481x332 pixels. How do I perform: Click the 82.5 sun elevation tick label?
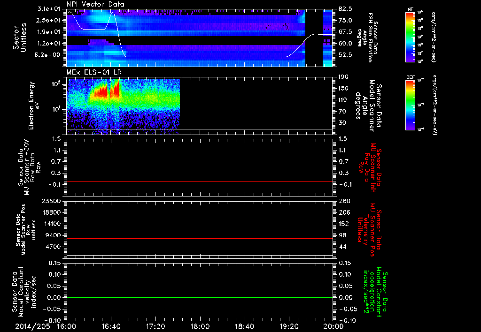[345, 9]
